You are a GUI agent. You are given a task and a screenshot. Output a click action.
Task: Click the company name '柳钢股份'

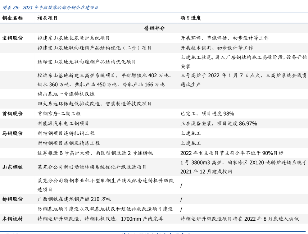click(x=13, y=199)
